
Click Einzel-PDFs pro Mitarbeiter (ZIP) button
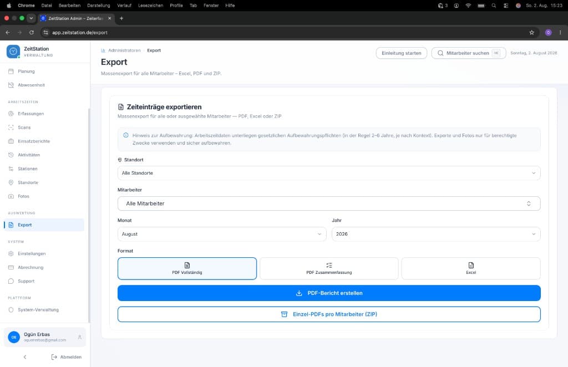click(x=329, y=314)
